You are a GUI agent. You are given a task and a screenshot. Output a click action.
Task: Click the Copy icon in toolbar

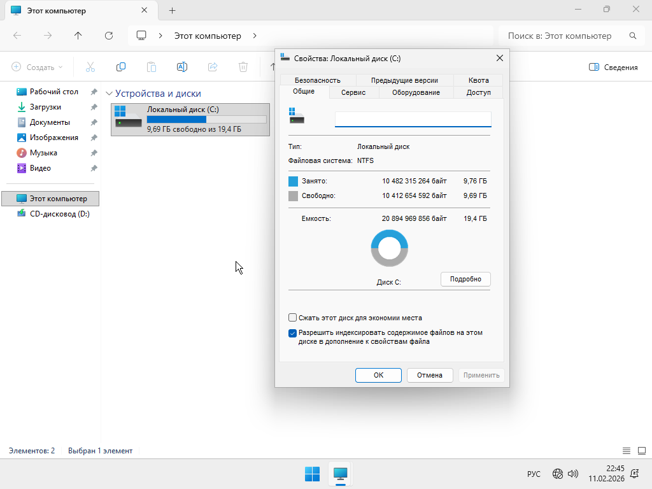click(120, 67)
